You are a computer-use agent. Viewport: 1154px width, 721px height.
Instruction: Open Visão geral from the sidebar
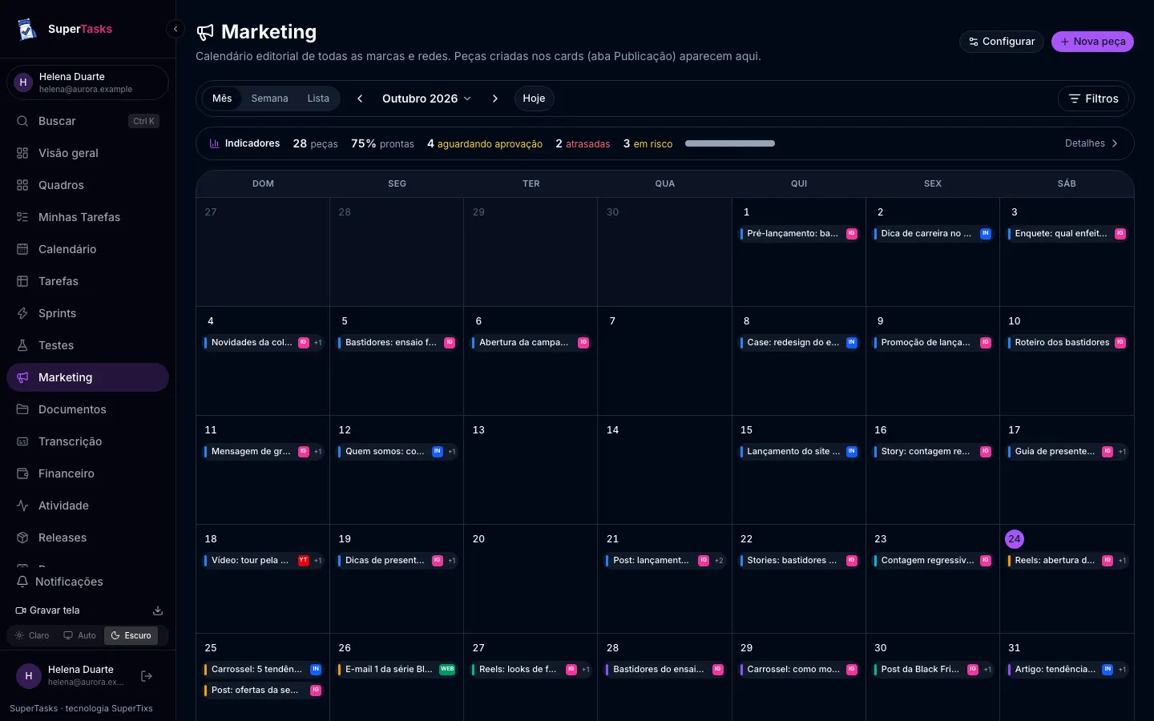click(x=87, y=153)
